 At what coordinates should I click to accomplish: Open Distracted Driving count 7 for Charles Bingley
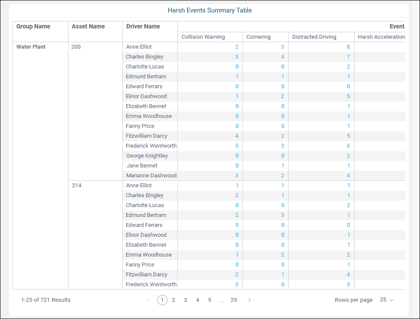click(348, 57)
